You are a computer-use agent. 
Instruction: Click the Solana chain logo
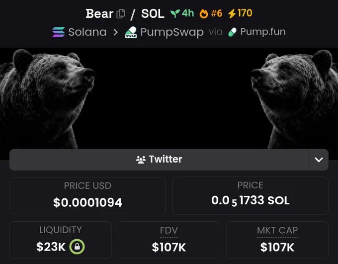[x=59, y=32]
